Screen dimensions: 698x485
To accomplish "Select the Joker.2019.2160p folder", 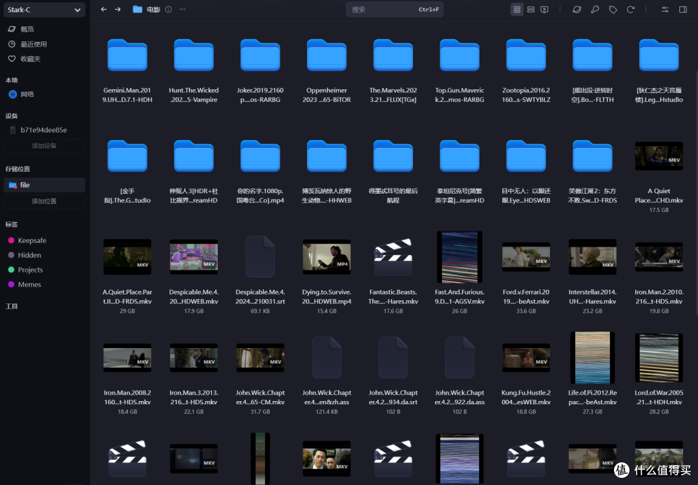I will click(260, 55).
